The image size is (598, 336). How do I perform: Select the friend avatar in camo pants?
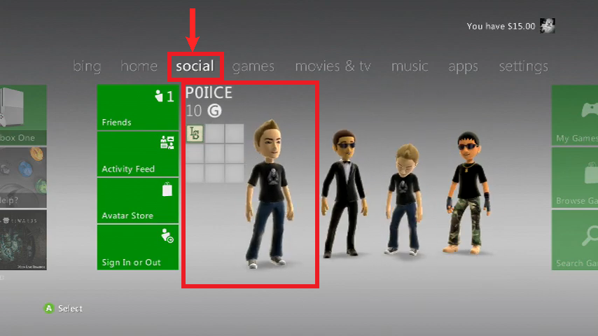pyautogui.click(x=468, y=192)
